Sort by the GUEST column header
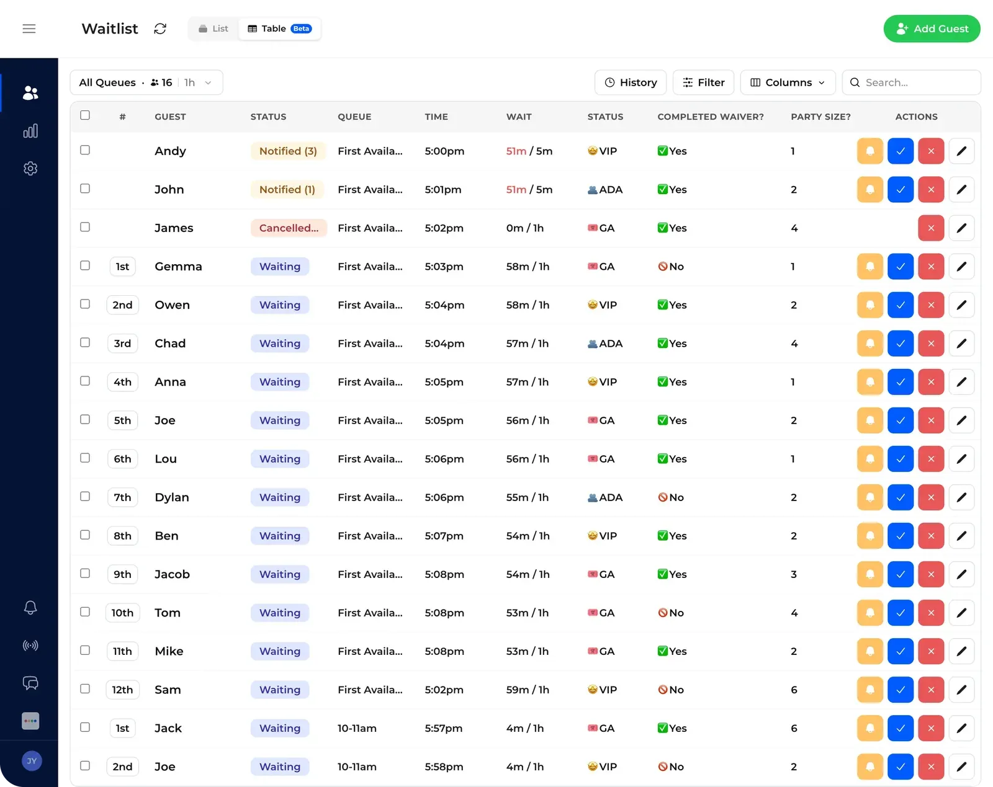Screen dimensions: 993x787 coord(170,117)
